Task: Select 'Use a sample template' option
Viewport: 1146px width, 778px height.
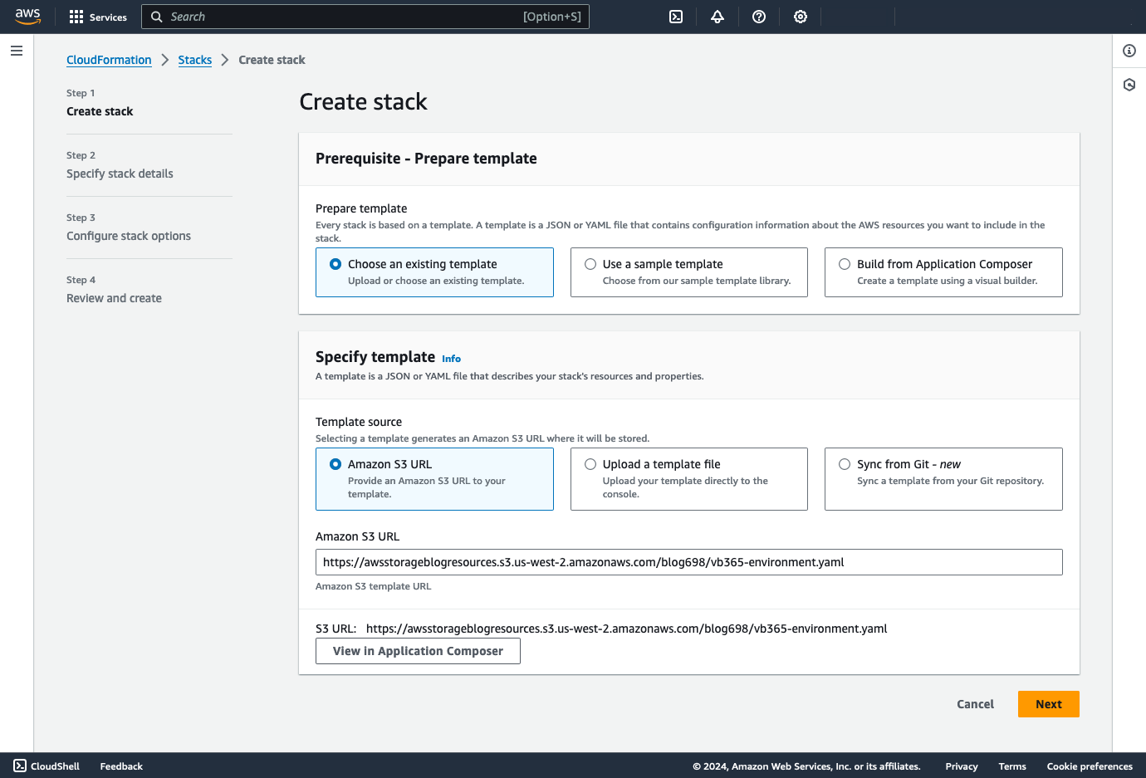Action: coord(590,263)
